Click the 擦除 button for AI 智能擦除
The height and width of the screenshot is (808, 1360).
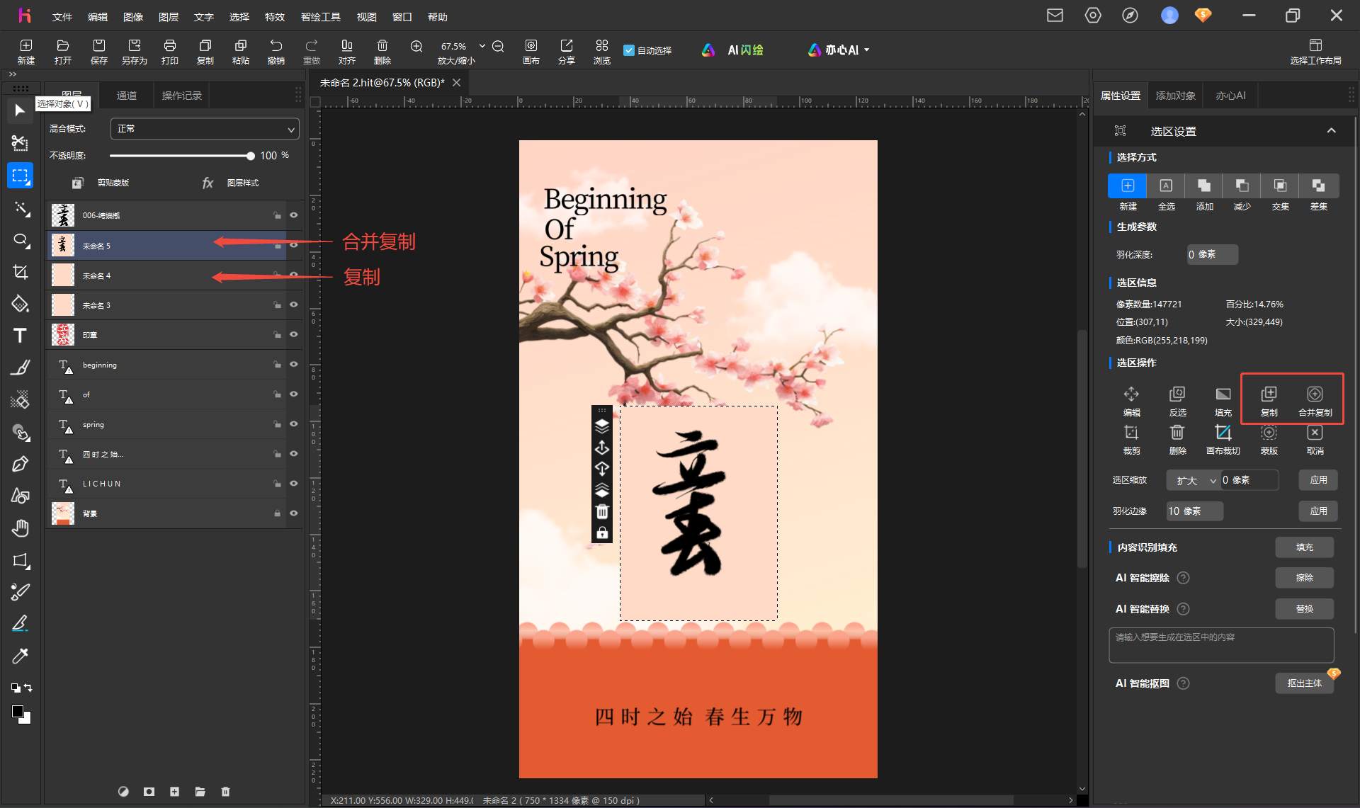1304,578
